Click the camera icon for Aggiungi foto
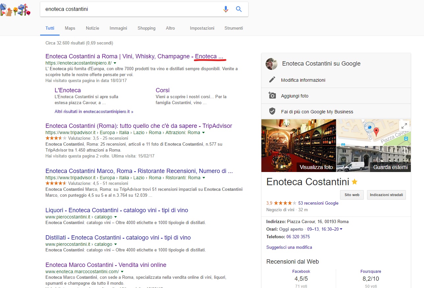Screen dimensions: 424x288 click(272, 96)
